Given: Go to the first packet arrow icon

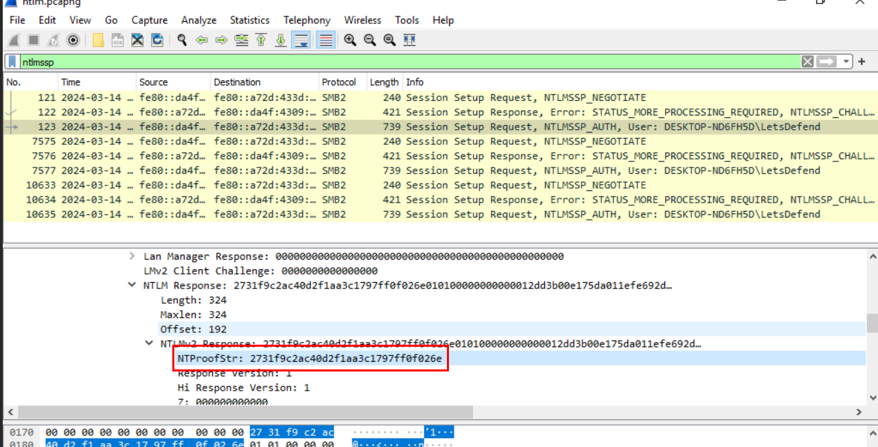Looking at the screenshot, I should coord(261,41).
